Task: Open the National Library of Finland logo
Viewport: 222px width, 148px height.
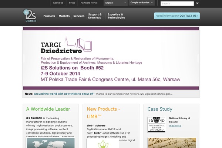Action: [x=157, y=124]
